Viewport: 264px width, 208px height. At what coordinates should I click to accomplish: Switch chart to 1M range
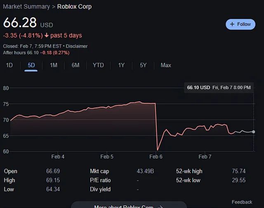click(x=54, y=65)
